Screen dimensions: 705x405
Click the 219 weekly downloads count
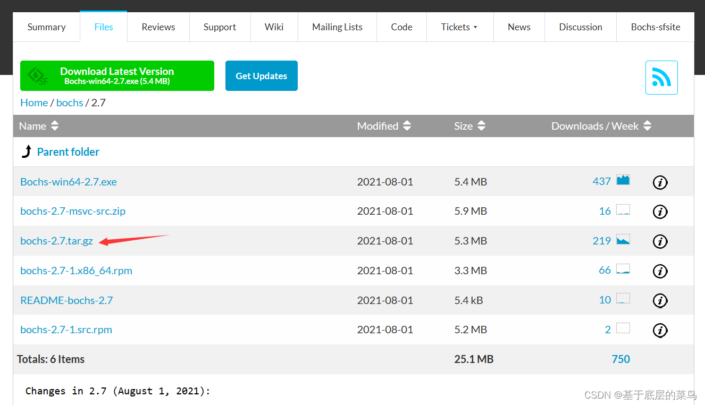(x=602, y=241)
